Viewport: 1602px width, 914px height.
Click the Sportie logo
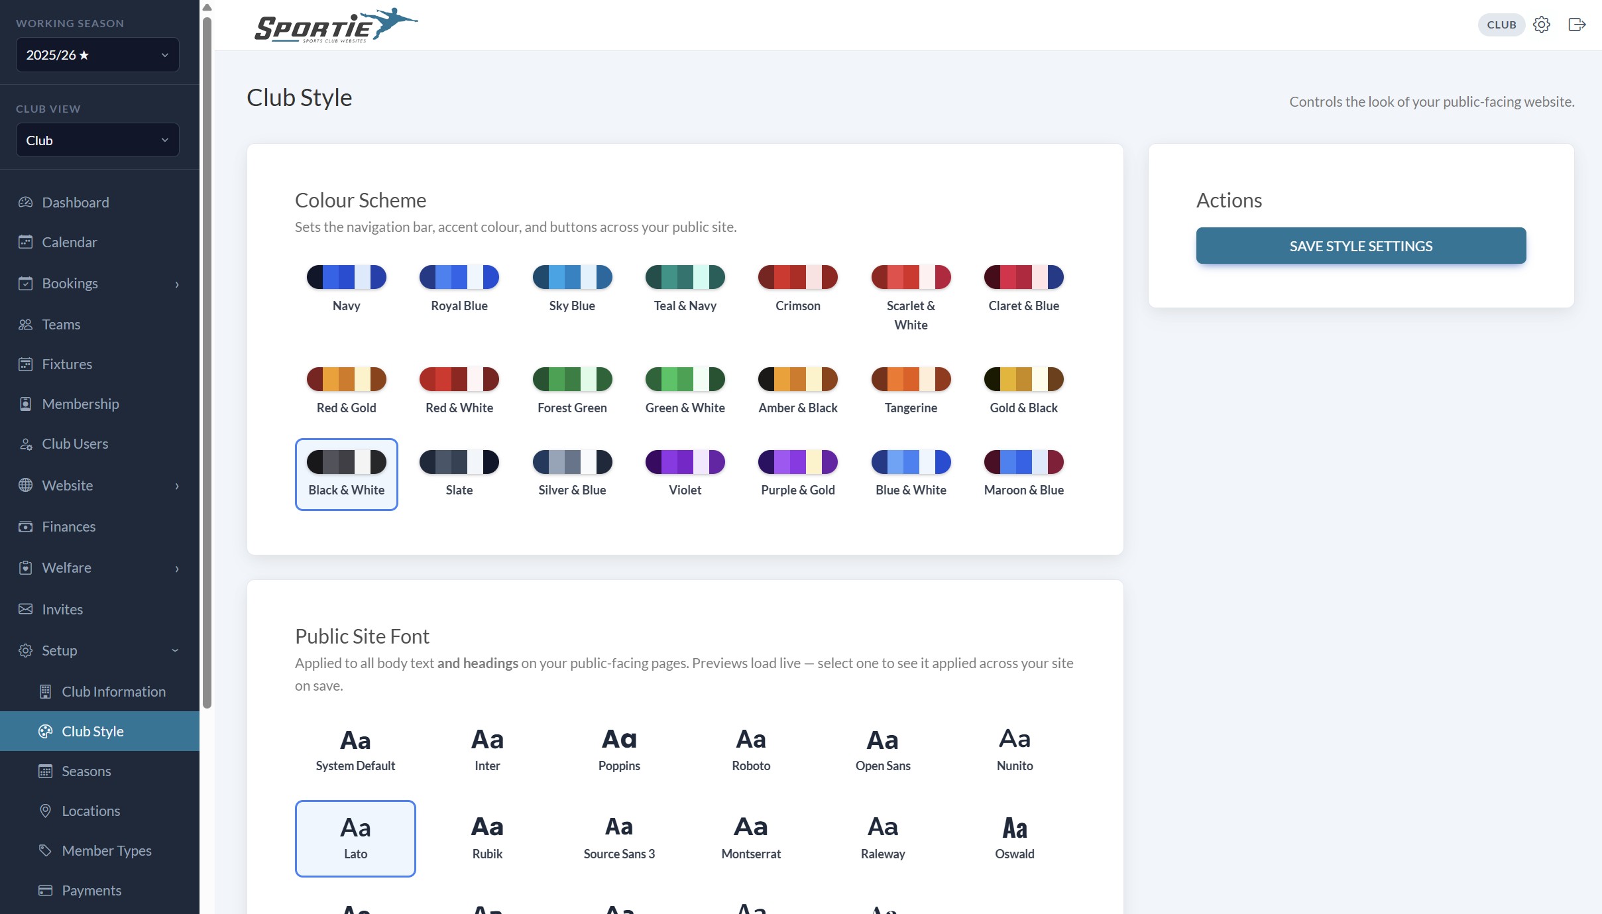[x=336, y=25]
